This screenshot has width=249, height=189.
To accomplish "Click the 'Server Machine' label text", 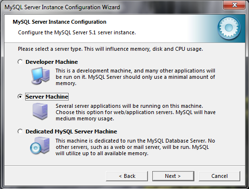I will pyautogui.click(x=47, y=97).
